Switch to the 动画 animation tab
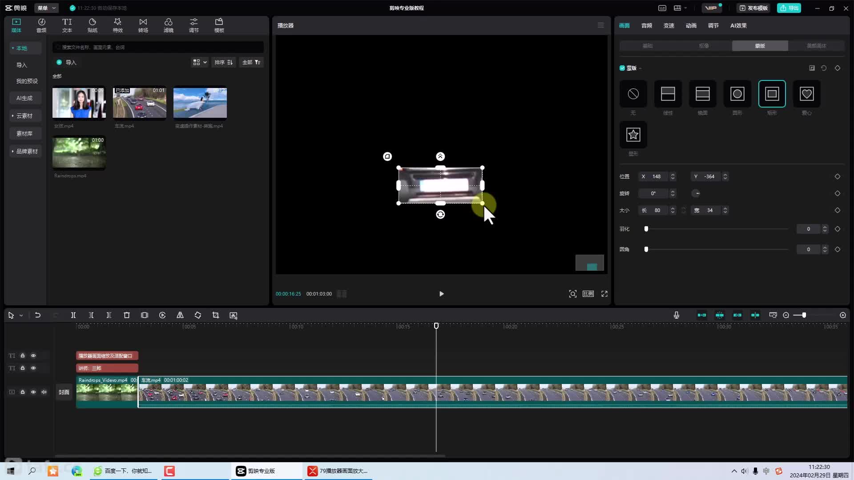Image resolution: width=854 pixels, height=480 pixels. (691, 25)
